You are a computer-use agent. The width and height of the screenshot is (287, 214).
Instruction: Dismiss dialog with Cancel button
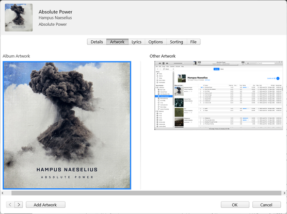pyautogui.click(x=266, y=205)
